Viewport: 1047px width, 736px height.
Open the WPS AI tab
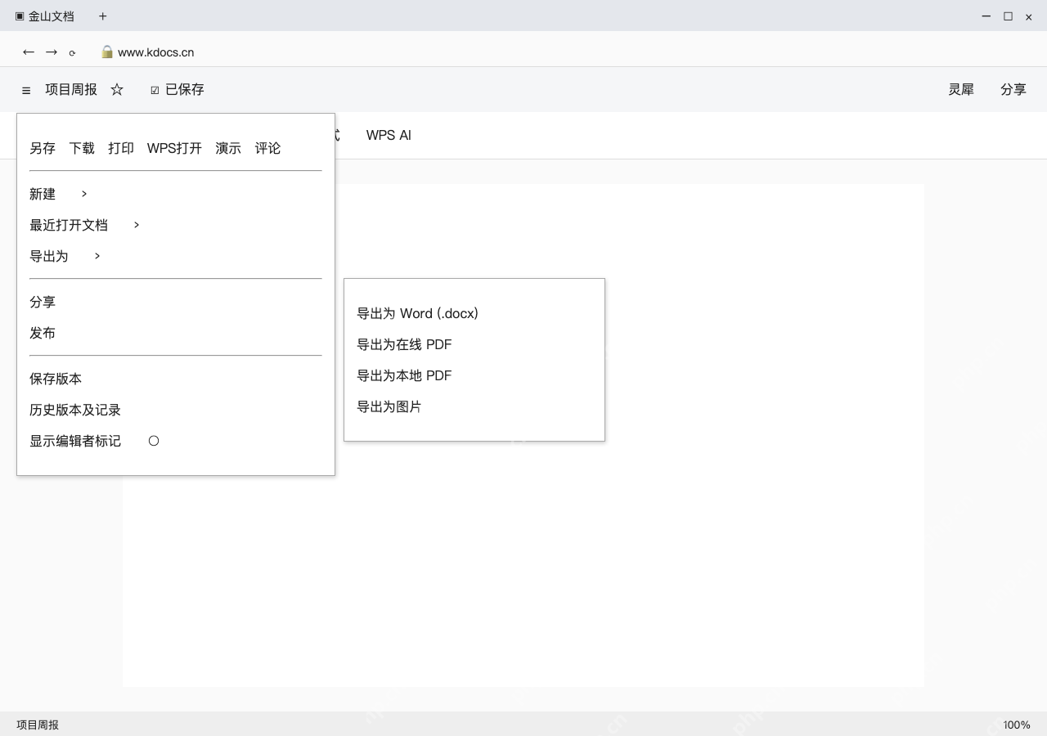(389, 135)
